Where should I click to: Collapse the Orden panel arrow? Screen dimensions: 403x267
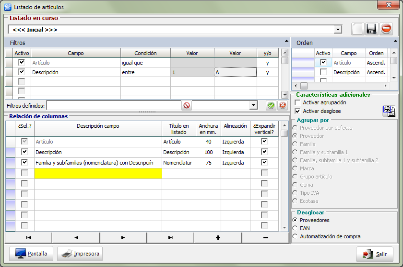tap(395, 41)
